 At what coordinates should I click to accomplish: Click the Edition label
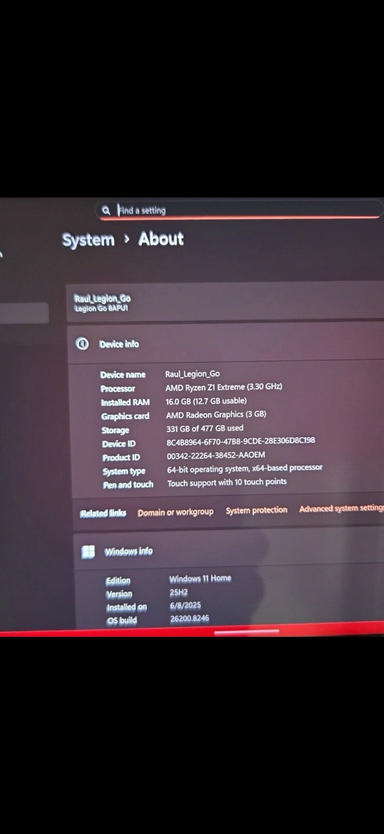tap(118, 581)
